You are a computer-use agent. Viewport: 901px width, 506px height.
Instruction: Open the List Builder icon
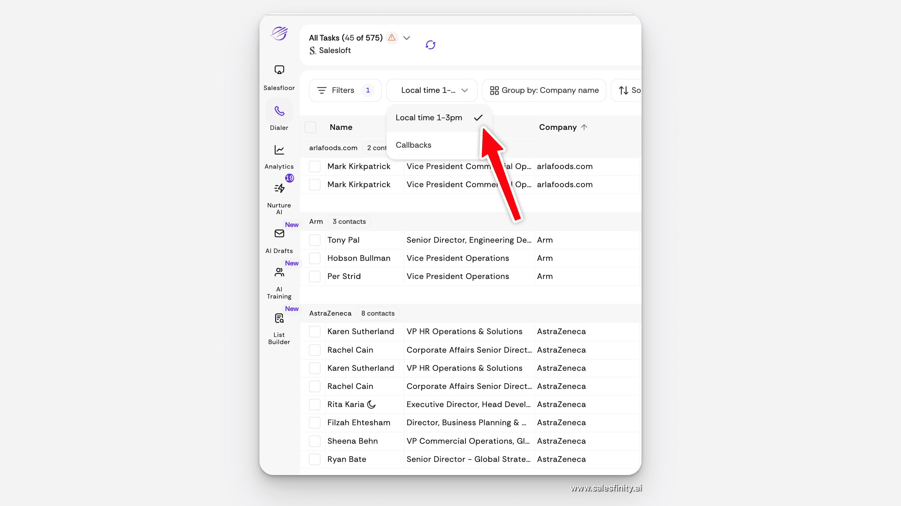point(279,318)
